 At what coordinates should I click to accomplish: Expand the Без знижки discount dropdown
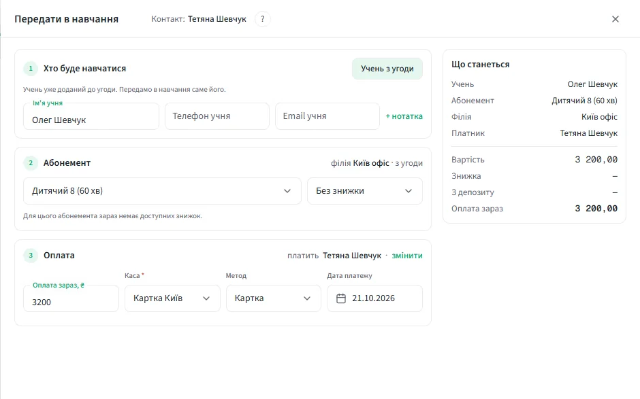tap(364, 191)
